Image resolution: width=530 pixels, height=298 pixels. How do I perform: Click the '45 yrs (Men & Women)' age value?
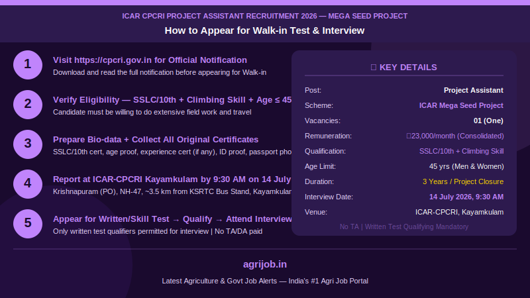tap(466, 166)
